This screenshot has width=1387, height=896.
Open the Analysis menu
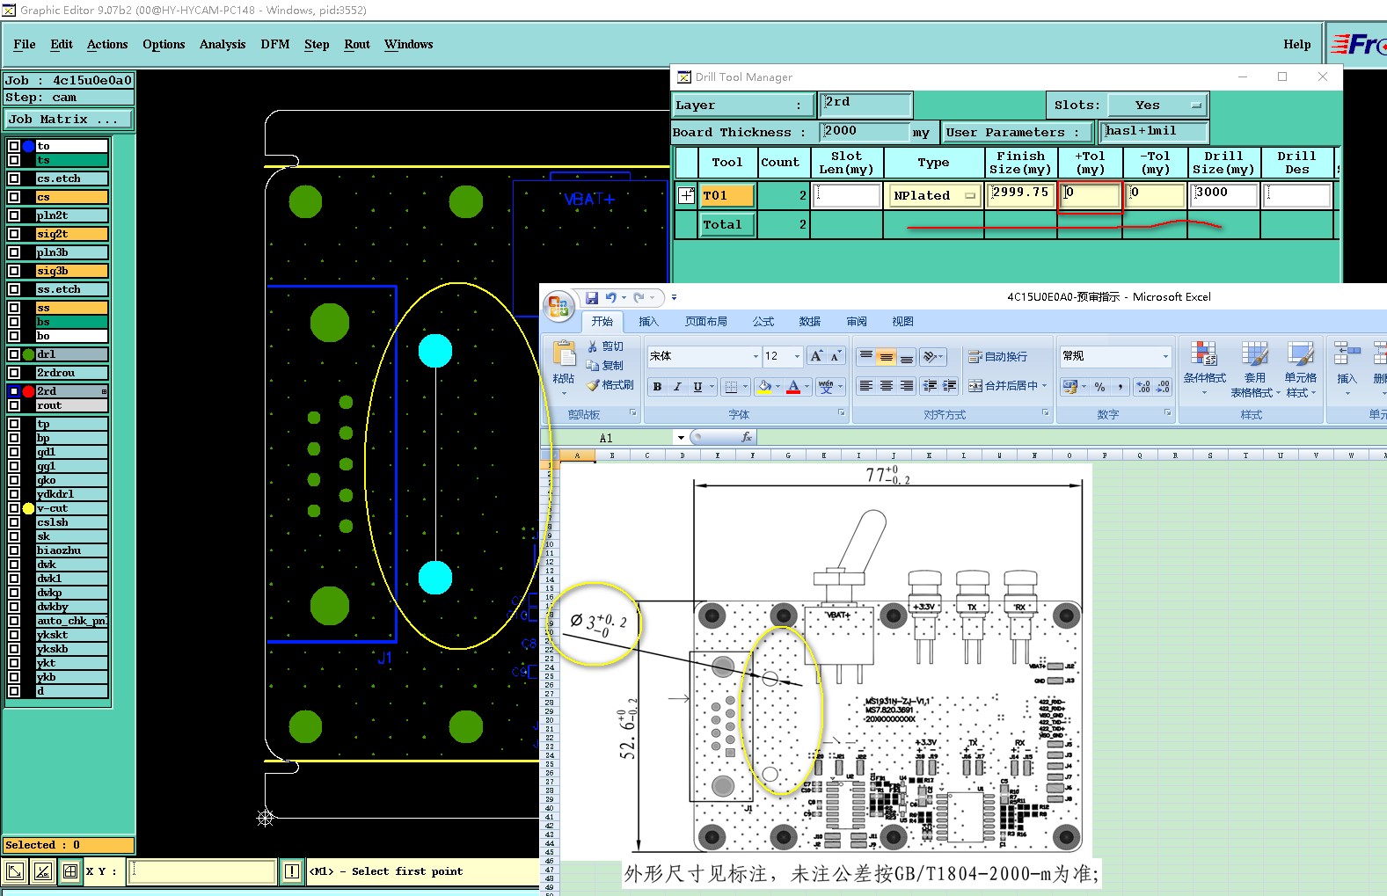[x=223, y=45]
